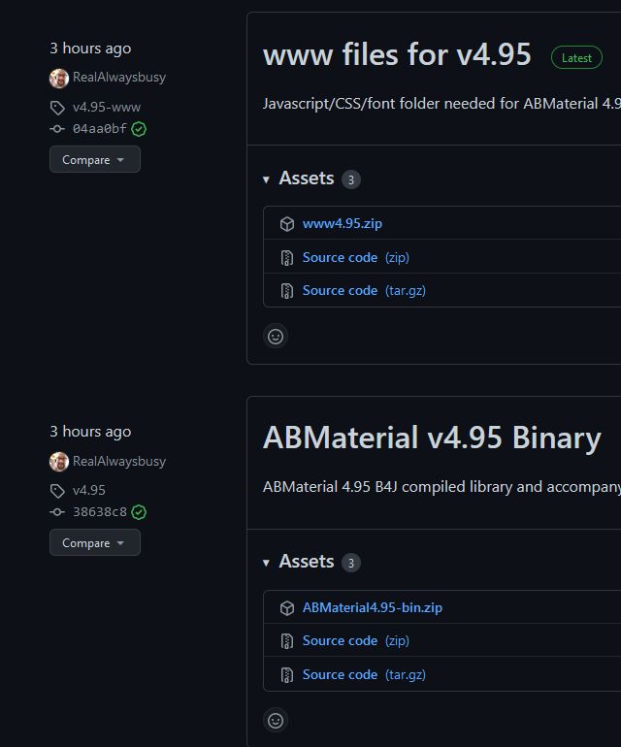Click the asset count badge in Binary release
Screen dimensions: 621x747
click(x=351, y=563)
